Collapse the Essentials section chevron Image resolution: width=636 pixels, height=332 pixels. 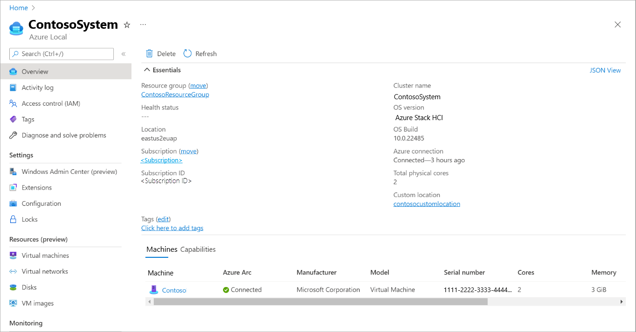[147, 70]
